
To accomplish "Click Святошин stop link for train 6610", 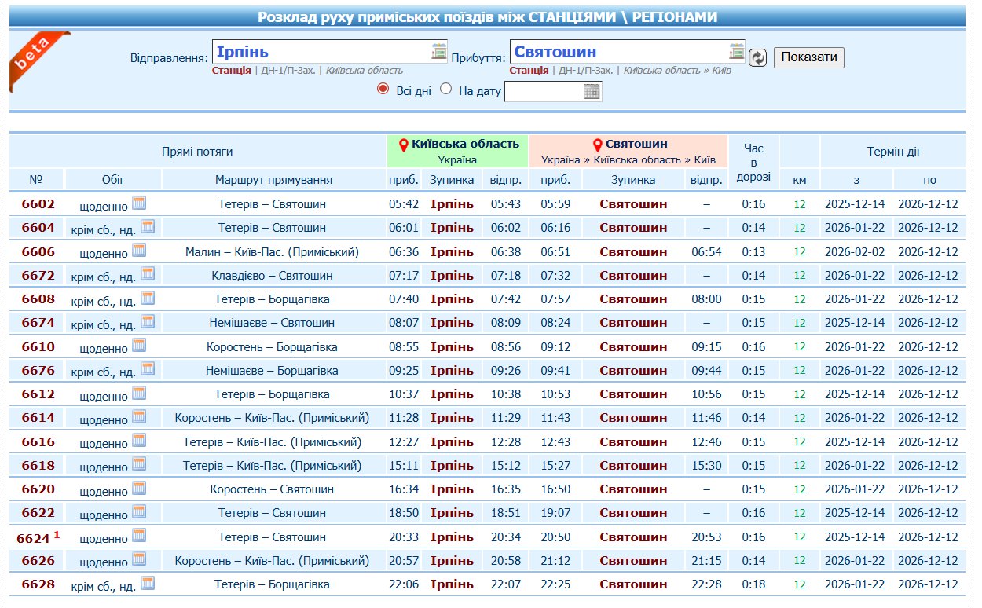I will pyautogui.click(x=633, y=347).
